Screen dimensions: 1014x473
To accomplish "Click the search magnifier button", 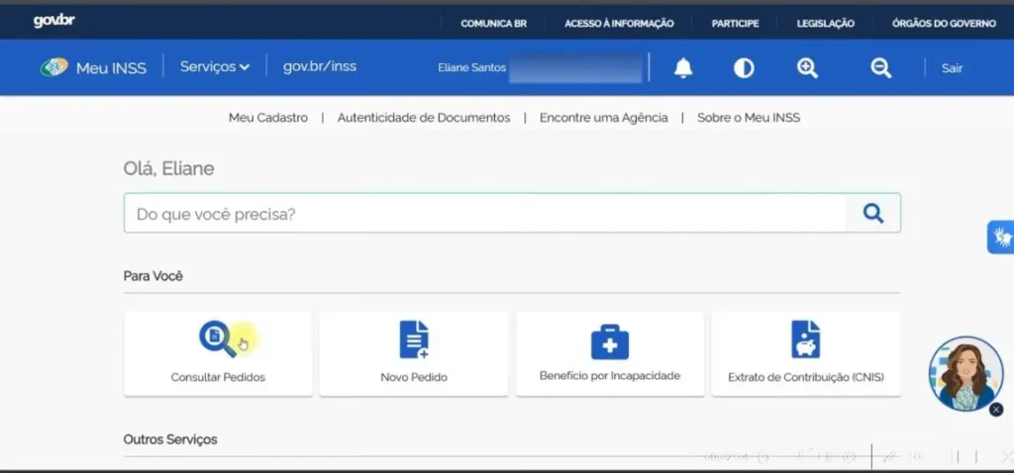I will [873, 213].
